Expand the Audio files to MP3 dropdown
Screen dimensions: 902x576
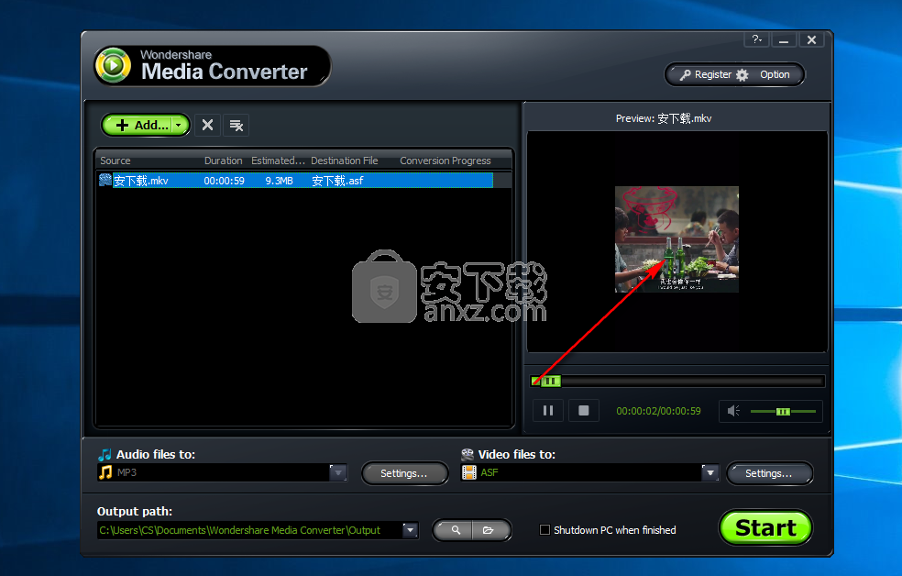338,472
